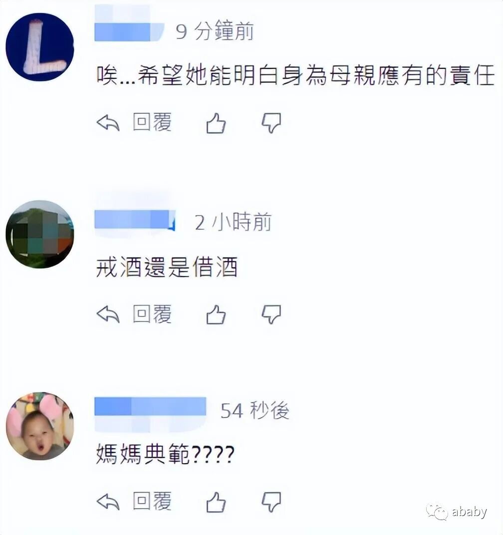Click the WeChat logo next to ababy
Image resolution: width=503 pixels, height=535 pixels.
tap(437, 512)
